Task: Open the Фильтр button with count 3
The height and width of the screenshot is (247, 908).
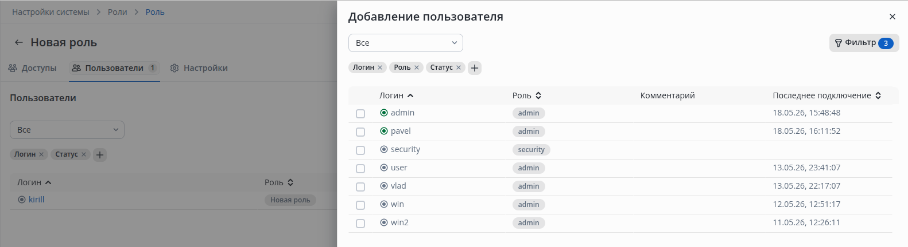Action: click(x=864, y=43)
